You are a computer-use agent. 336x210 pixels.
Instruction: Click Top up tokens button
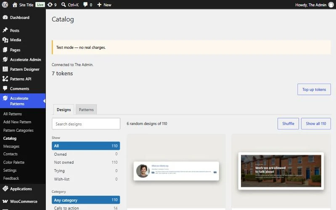click(314, 90)
